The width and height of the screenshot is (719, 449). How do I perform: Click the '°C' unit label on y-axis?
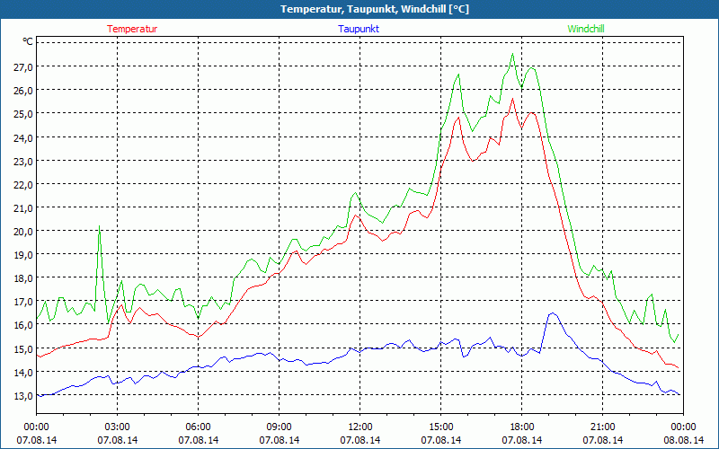click(28, 41)
